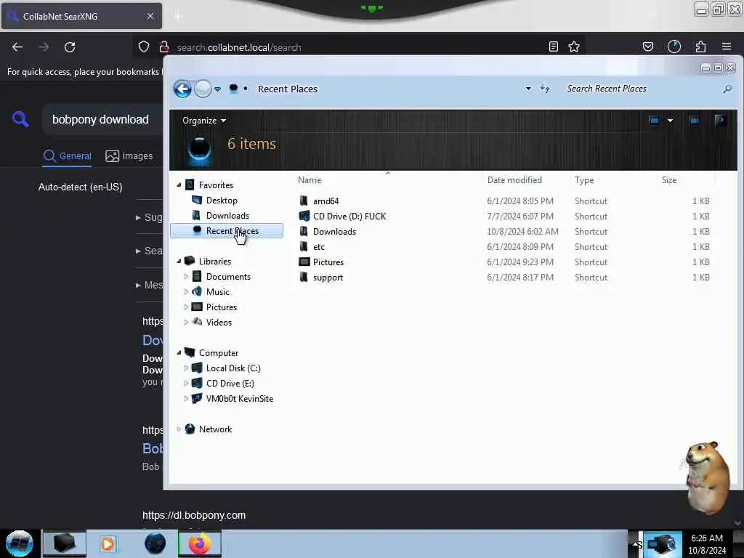The height and width of the screenshot is (558, 744).
Task: Open the dl.bobpony.com result link
Action: click(x=194, y=515)
